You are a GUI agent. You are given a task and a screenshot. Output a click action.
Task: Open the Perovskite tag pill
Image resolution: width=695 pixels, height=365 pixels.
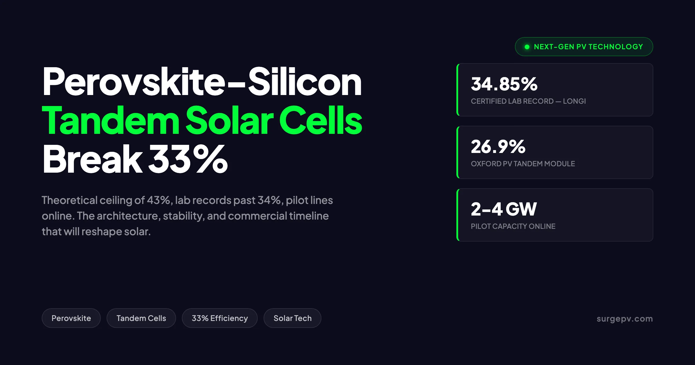click(71, 318)
